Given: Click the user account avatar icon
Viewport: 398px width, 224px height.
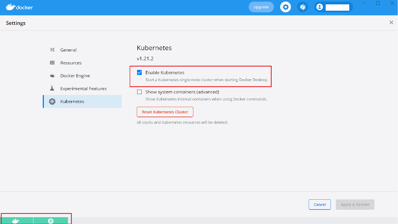Looking at the screenshot, I should (x=319, y=7).
